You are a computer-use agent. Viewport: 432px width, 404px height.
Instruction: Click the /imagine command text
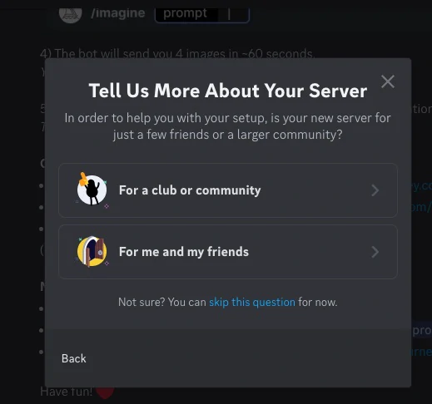point(118,13)
